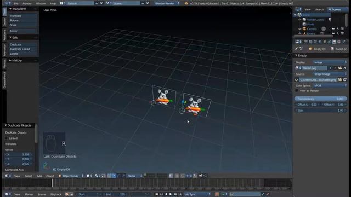Toggle Camera selectability arrow in outliner
The image size is (351, 197).
pyautogui.click(x=338, y=29)
